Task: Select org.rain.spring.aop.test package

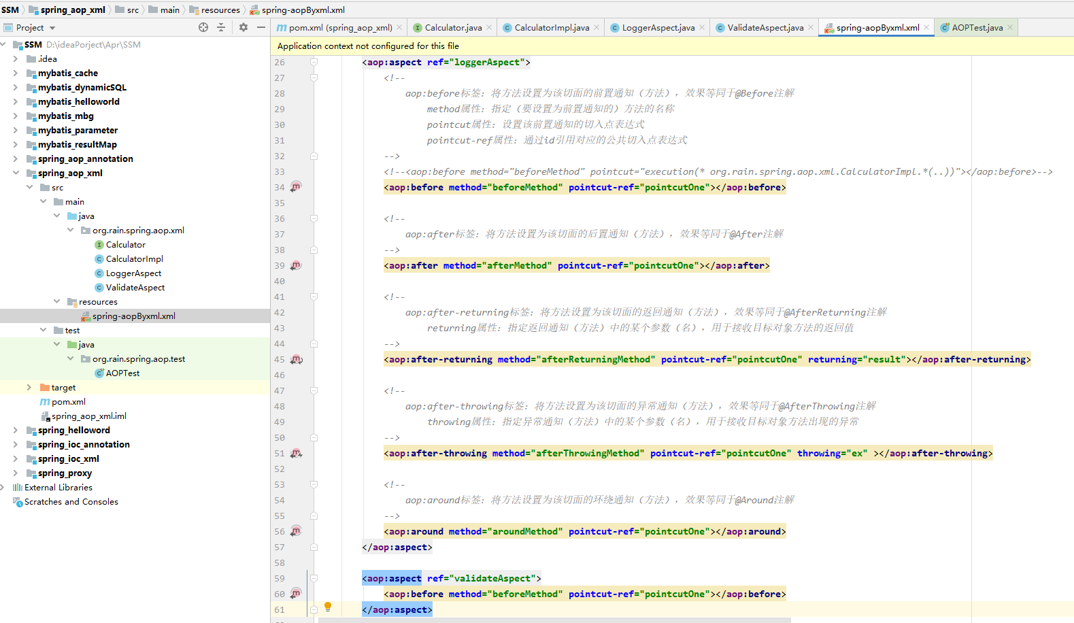Action: click(x=133, y=359)
